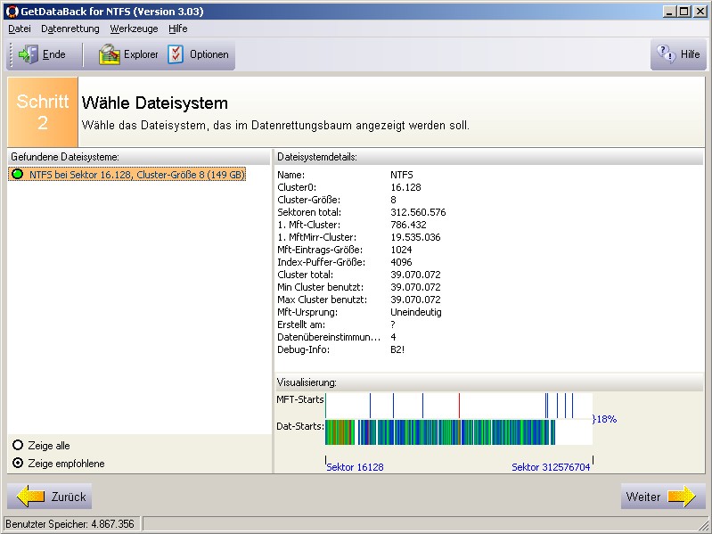Open the Explorer toolbar tool
The height and width of the screenshot is (534, 712).
(128, 54)
